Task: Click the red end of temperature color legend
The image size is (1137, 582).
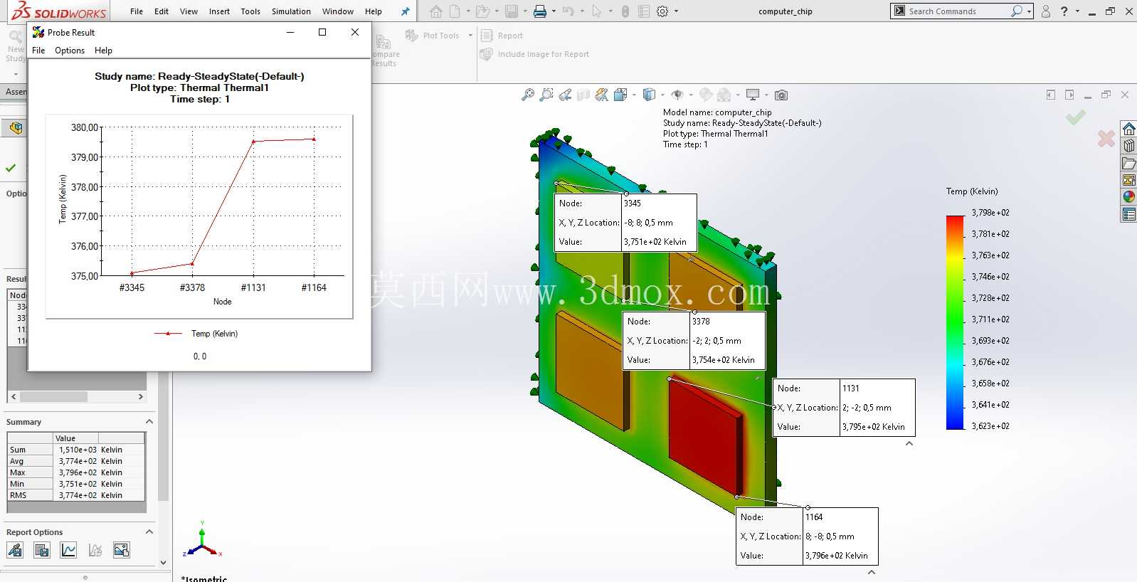Action: tap(954, 221)
